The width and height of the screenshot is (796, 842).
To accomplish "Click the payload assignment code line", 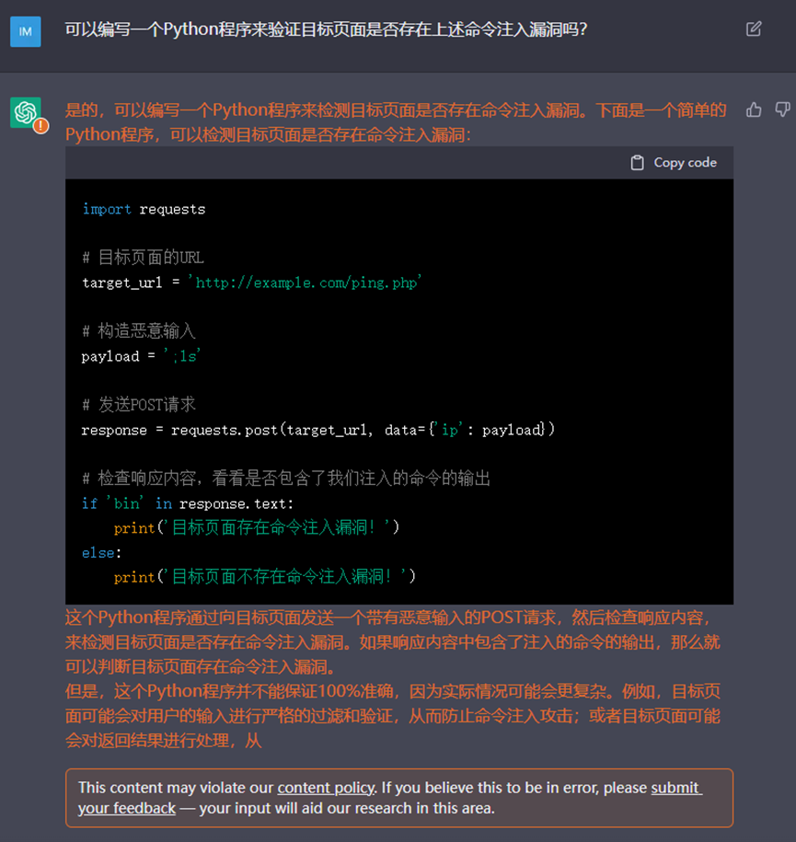I will (141, 357).
